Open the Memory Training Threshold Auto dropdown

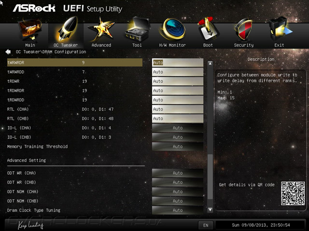[178, 146]
